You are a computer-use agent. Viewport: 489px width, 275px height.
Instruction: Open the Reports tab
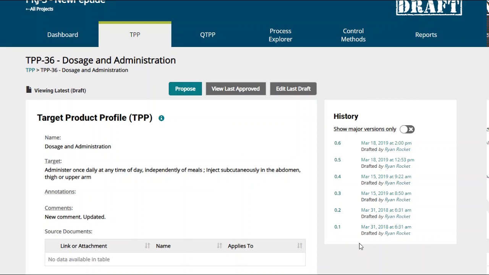pyautogui.click(x=426, y=35)
